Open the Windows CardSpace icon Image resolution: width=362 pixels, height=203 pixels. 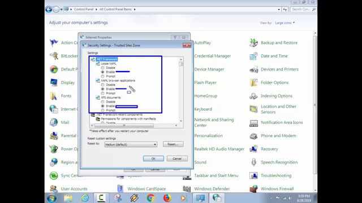(120, 189)
